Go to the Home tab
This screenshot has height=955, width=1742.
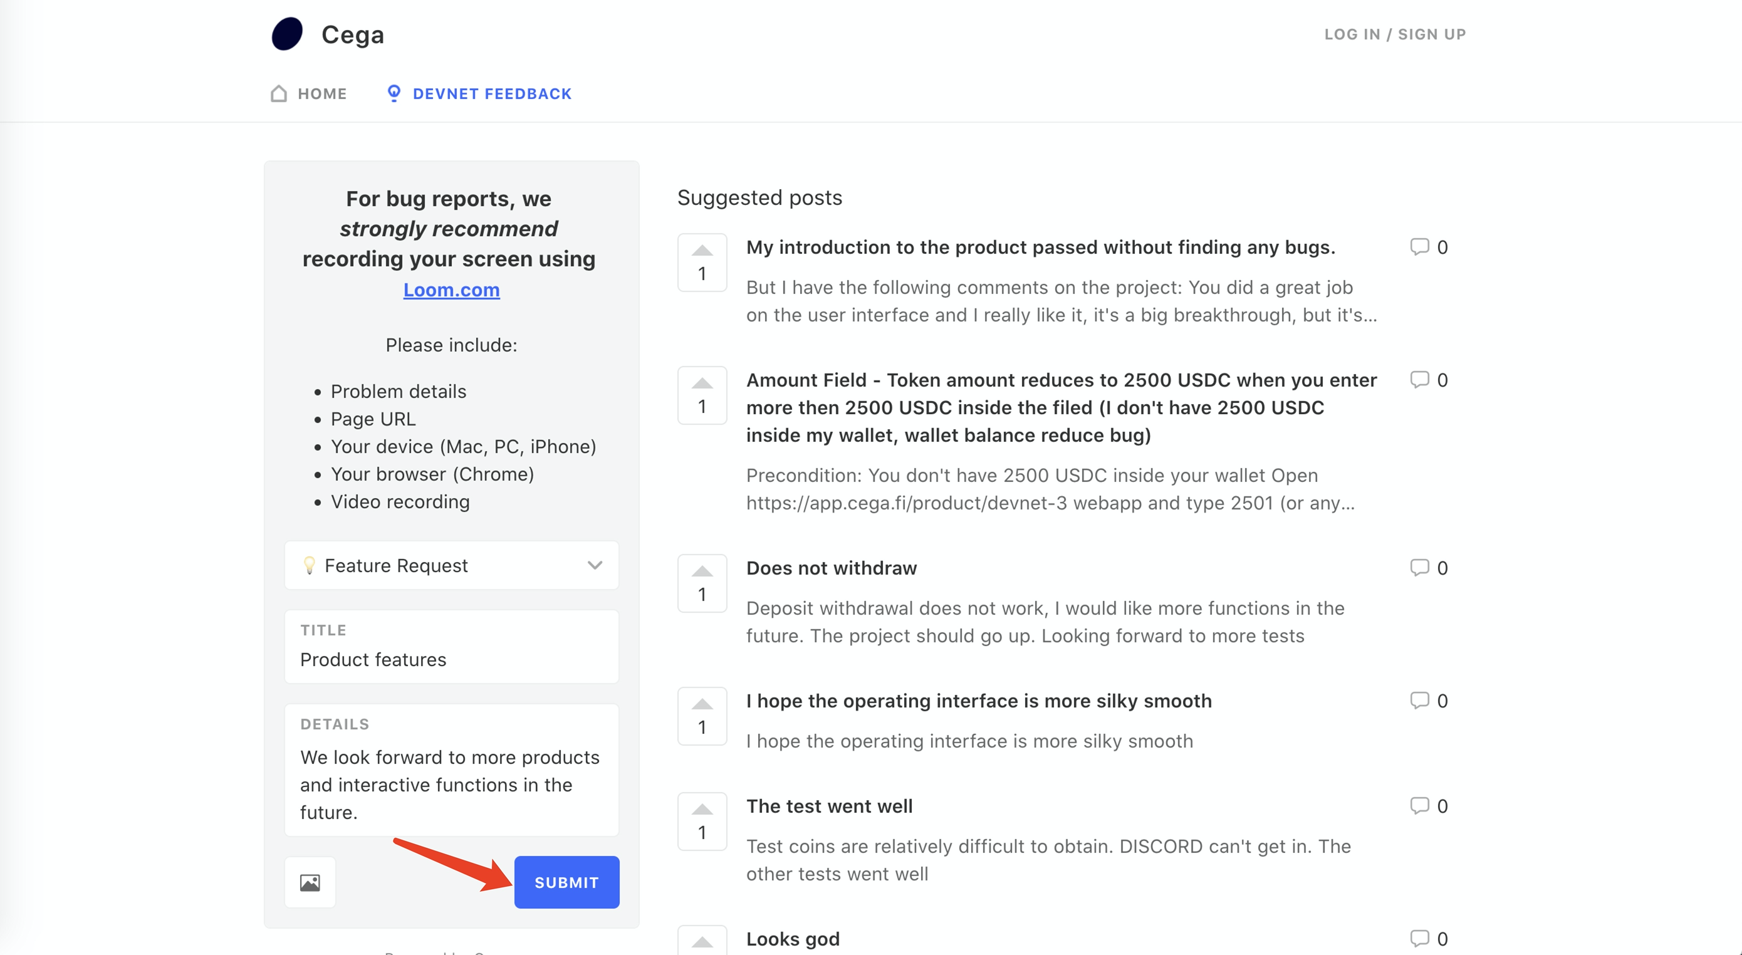pyautogui.click(x=309, y=93)
